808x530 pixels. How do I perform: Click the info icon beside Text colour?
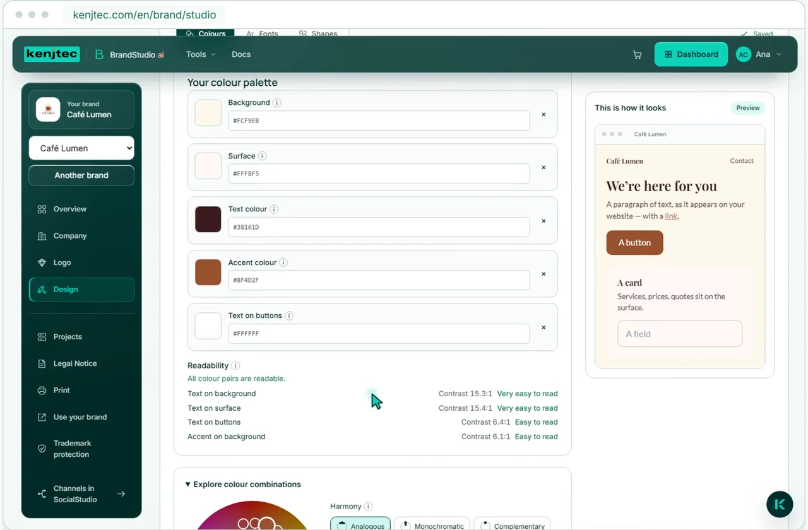(274, 209)
